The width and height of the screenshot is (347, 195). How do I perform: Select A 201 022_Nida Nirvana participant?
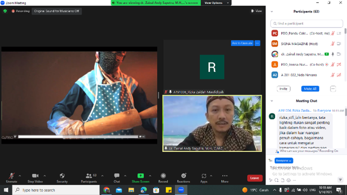tap(307, 75)
